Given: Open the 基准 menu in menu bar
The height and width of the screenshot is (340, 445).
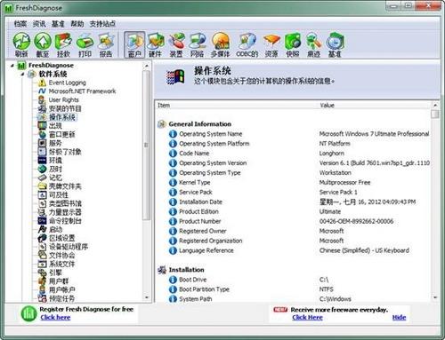Looking at the screenshot, I should click(x=58, y=24).
